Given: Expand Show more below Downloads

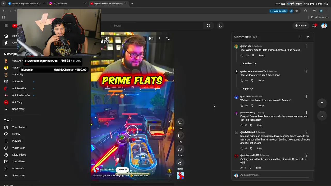Looking at the screenshot, I should 18,175.
